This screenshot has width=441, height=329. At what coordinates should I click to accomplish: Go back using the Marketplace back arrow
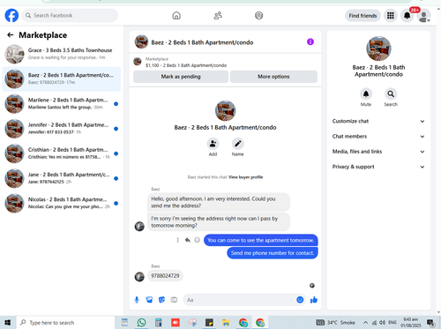(x=11, y=35)
